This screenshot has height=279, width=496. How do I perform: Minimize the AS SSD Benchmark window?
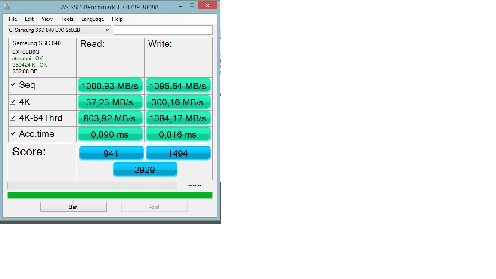[x=180, y=6]
